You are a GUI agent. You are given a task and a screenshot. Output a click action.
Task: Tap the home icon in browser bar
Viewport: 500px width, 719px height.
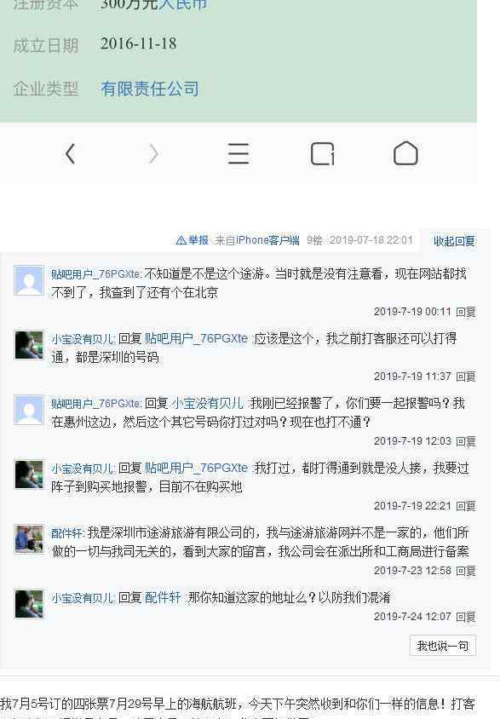(405, 153)
